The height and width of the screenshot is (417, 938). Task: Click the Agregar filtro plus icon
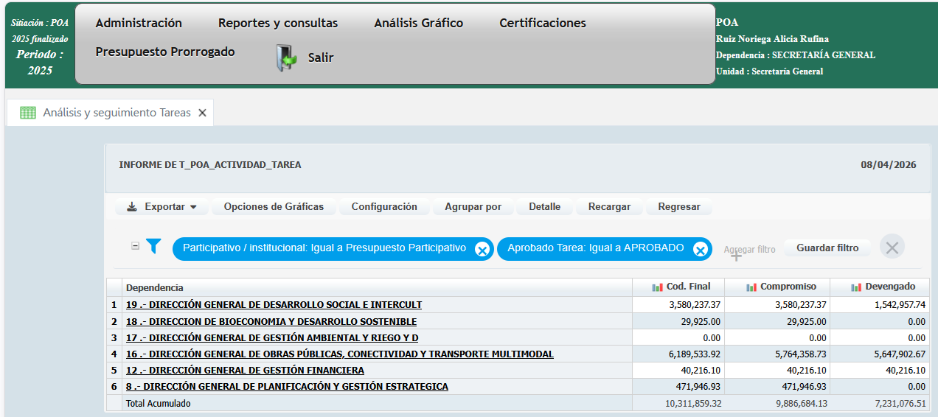point(736,255)
